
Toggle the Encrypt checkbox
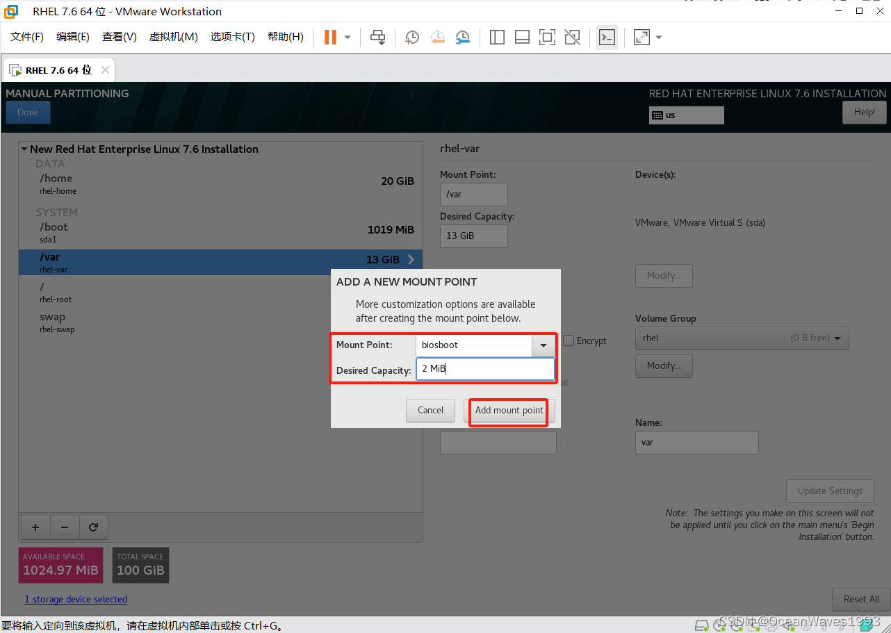point(569,340)
